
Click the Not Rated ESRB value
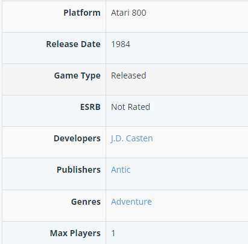point(130,107)
